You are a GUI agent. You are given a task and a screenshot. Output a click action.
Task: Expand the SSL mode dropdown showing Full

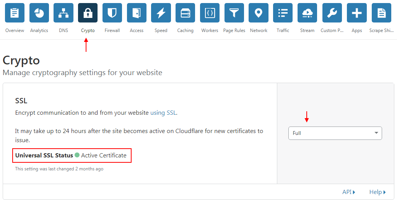tap(335, 133)
